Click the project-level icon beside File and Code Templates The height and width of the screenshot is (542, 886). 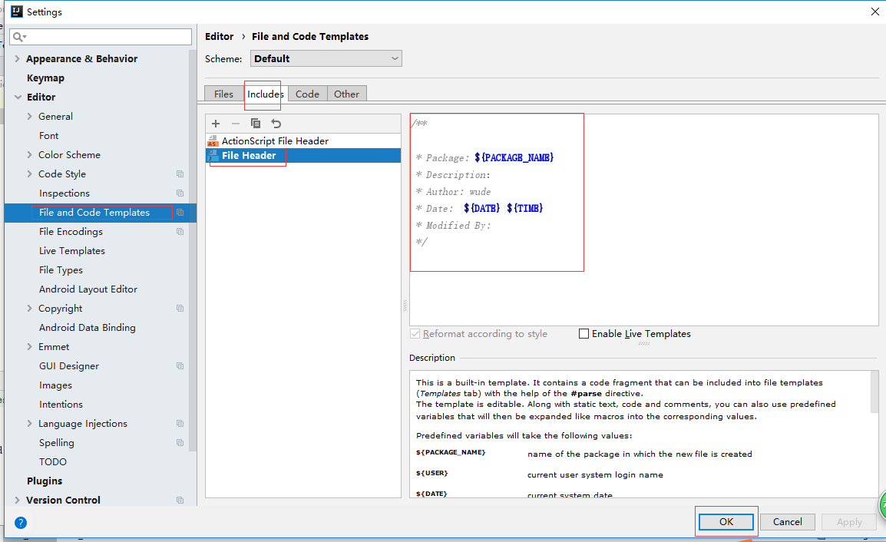pos(180,213)
